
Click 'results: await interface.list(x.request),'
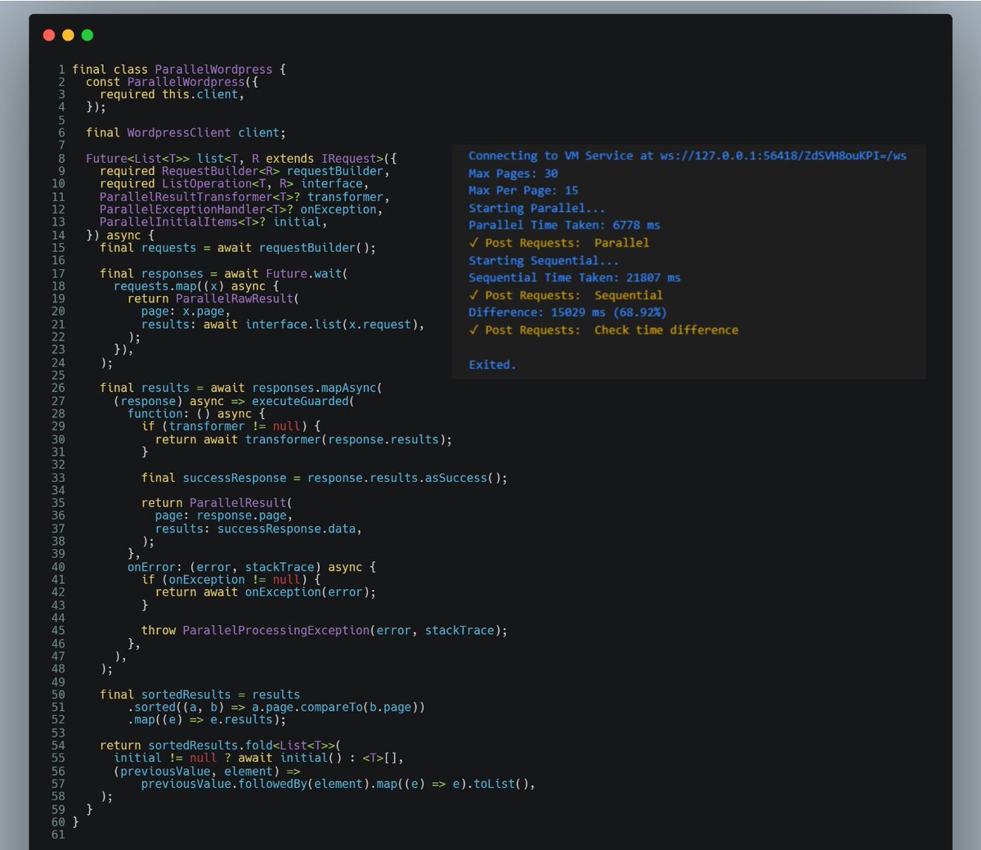point(283,325)
